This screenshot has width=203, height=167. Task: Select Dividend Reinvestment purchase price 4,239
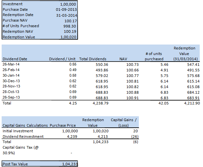[x=72, y=137]
